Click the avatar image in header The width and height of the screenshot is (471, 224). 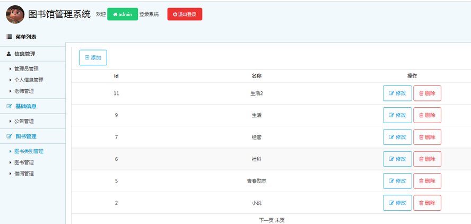(x=15, y=14)
